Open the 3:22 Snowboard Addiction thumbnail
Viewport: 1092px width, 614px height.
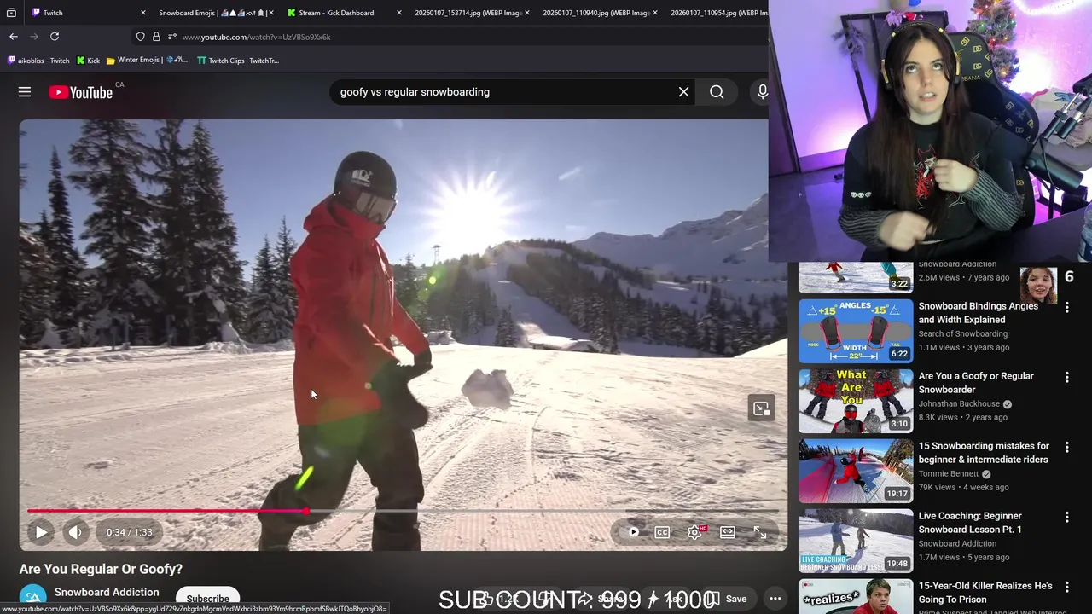(856, 277)
